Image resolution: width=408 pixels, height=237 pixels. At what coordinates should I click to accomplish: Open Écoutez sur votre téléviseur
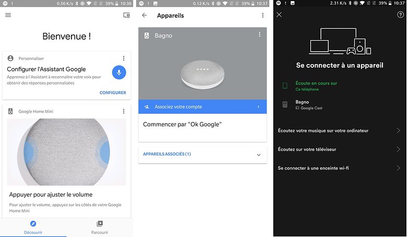340,149
